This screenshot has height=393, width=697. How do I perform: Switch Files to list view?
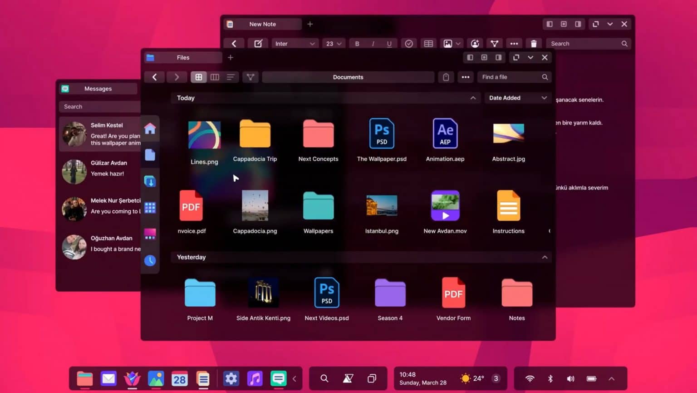231,77
